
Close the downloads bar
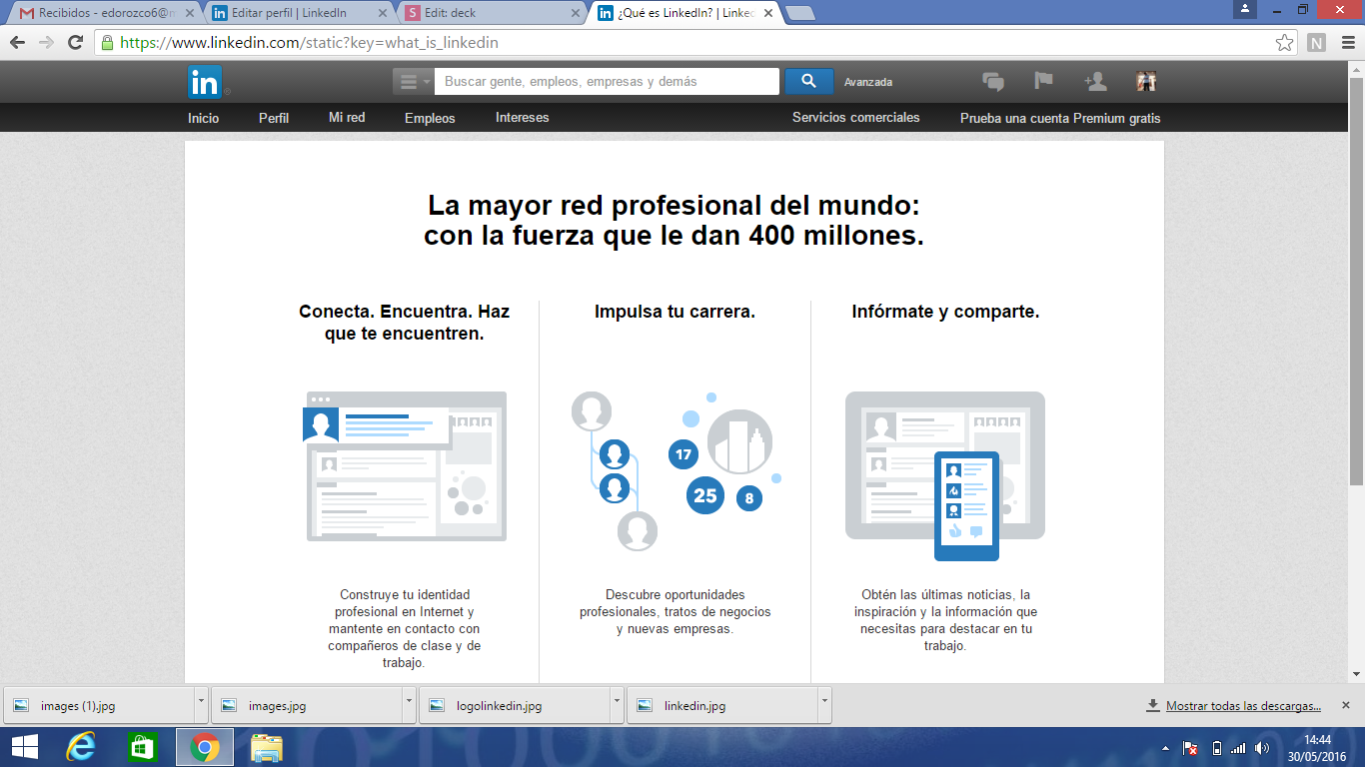(x=1345, y=705)
